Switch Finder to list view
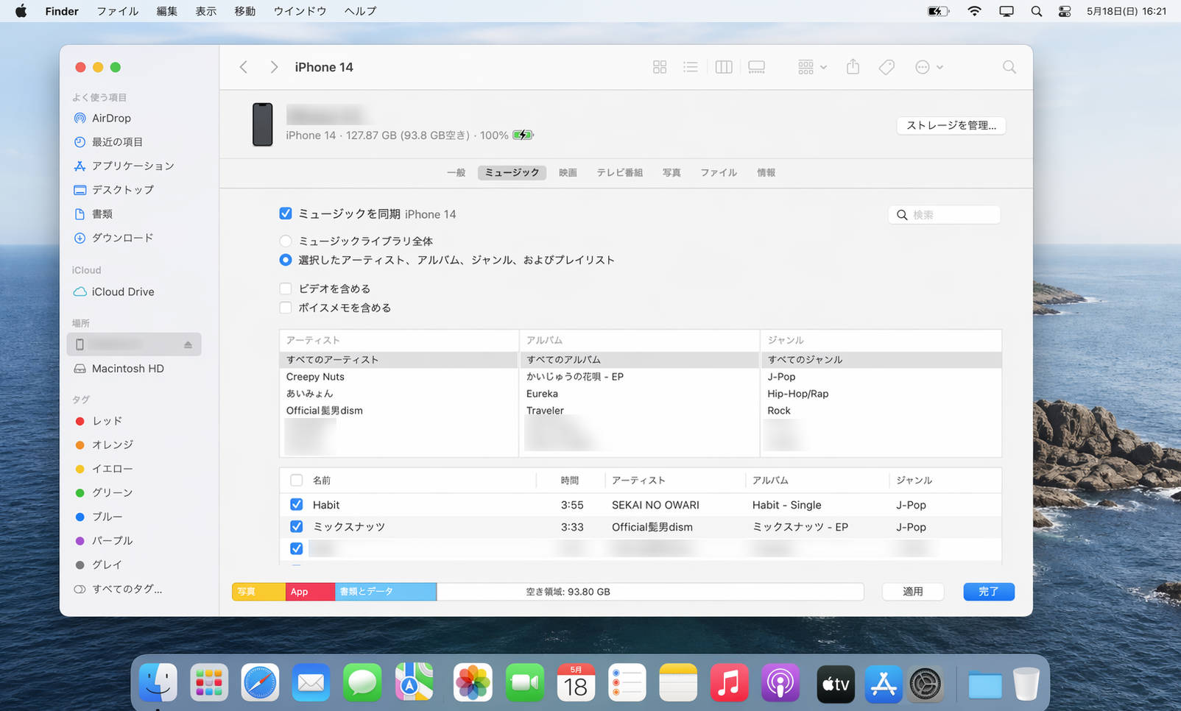Image resolution: width=1181 pixels, height=711 pixels. click(690, 66)
